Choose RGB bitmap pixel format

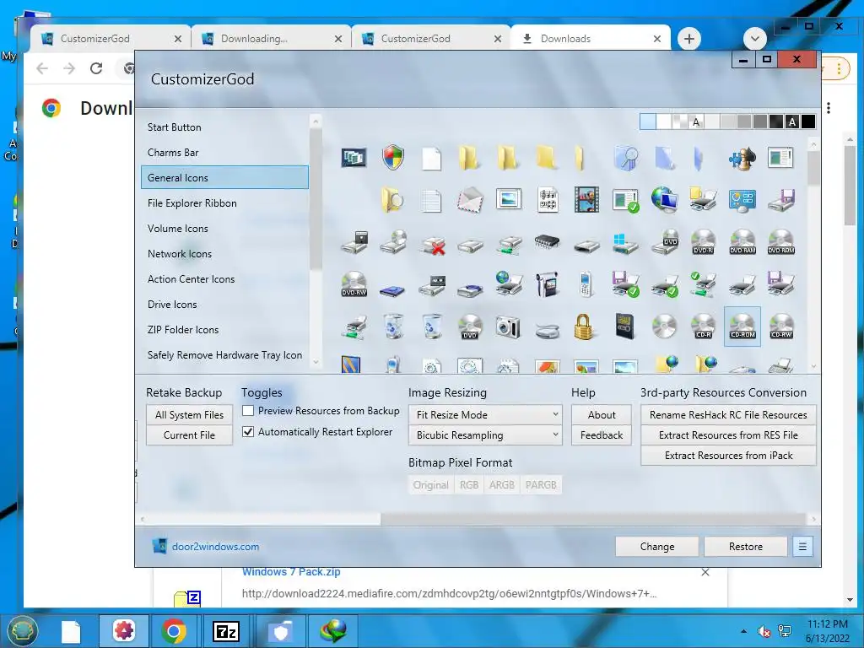click(x=469, y=485)
